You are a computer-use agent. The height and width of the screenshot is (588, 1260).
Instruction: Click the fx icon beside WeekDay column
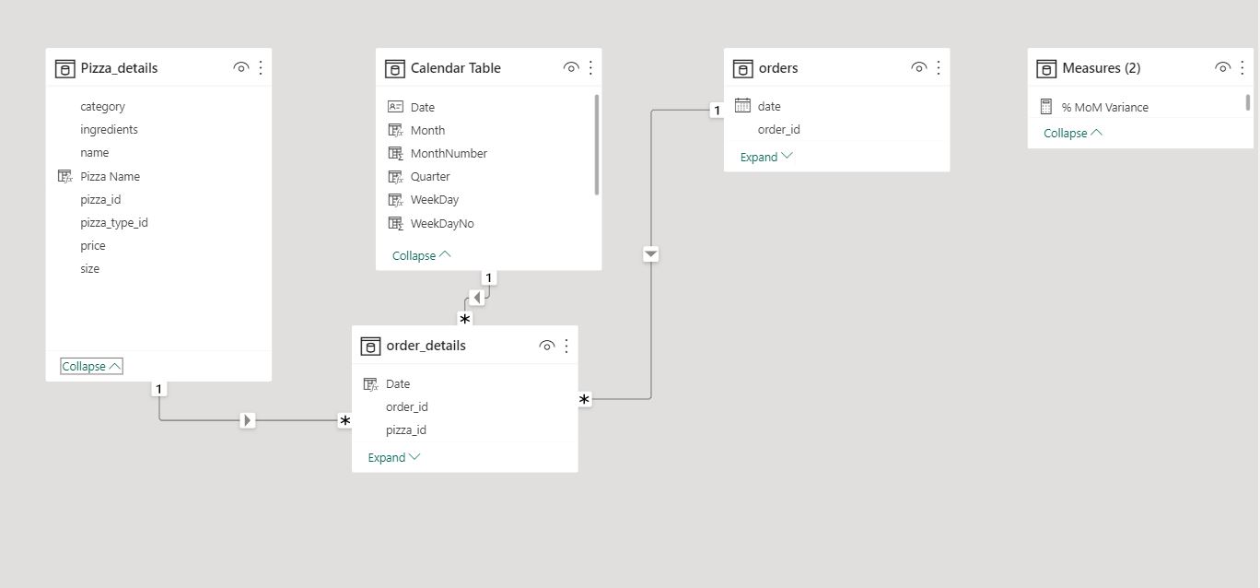pos(395,199)
